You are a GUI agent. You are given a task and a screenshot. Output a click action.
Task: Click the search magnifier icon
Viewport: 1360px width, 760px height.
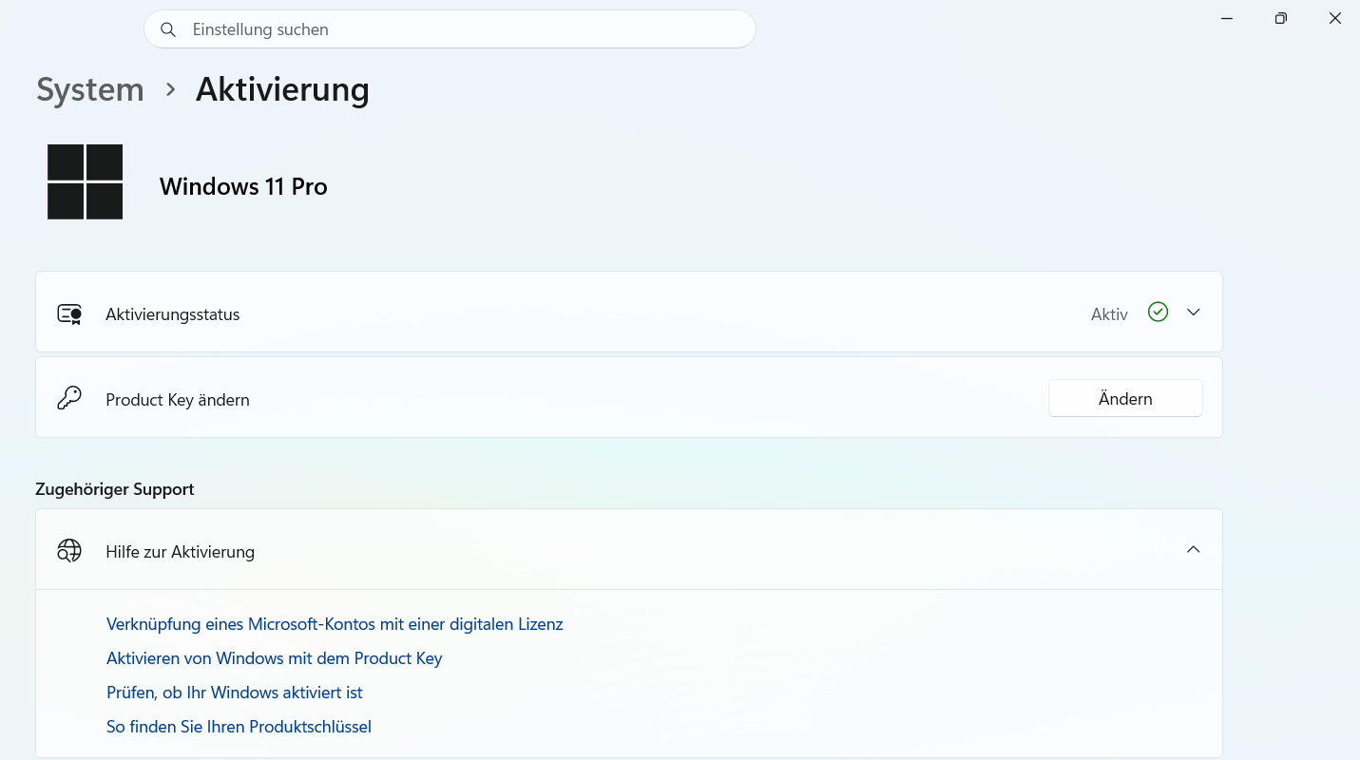pyautogui.click(x=168, y=29)
